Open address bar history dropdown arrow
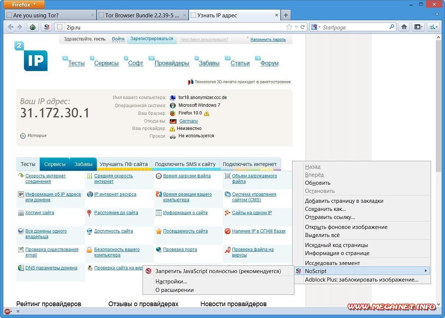The width and height of the screenshot is (445, 318). [x=296, y=27]
